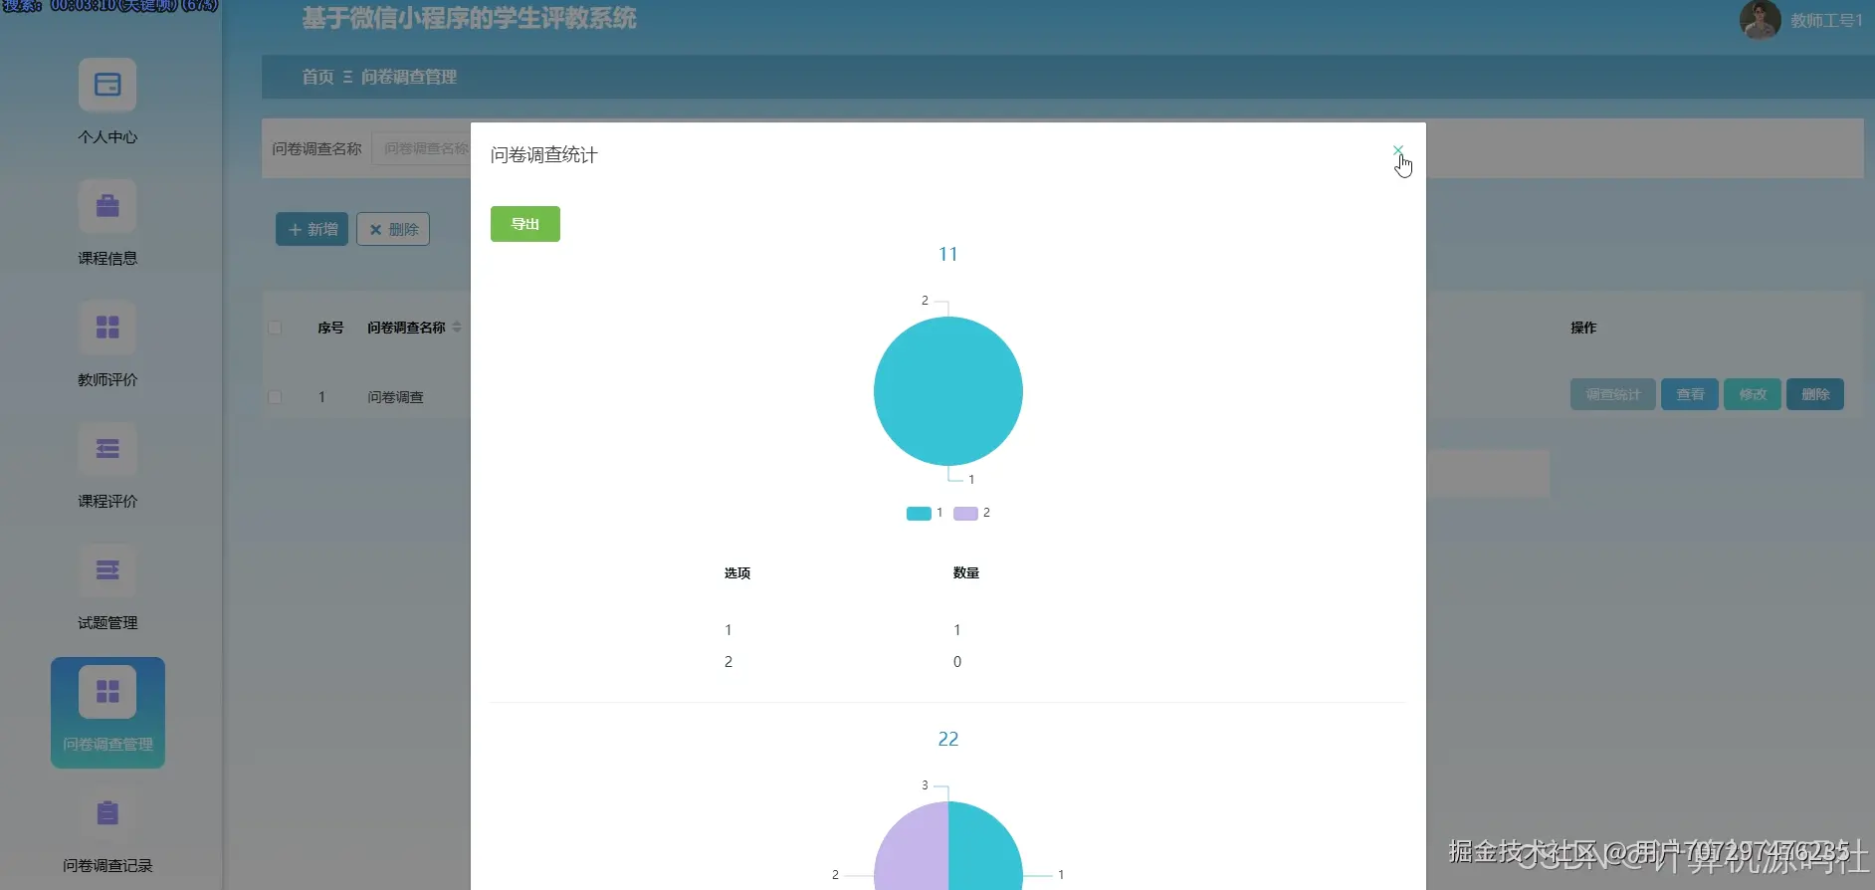Toggle checkbox for row 1 问卷调查

tap(276, 397)
